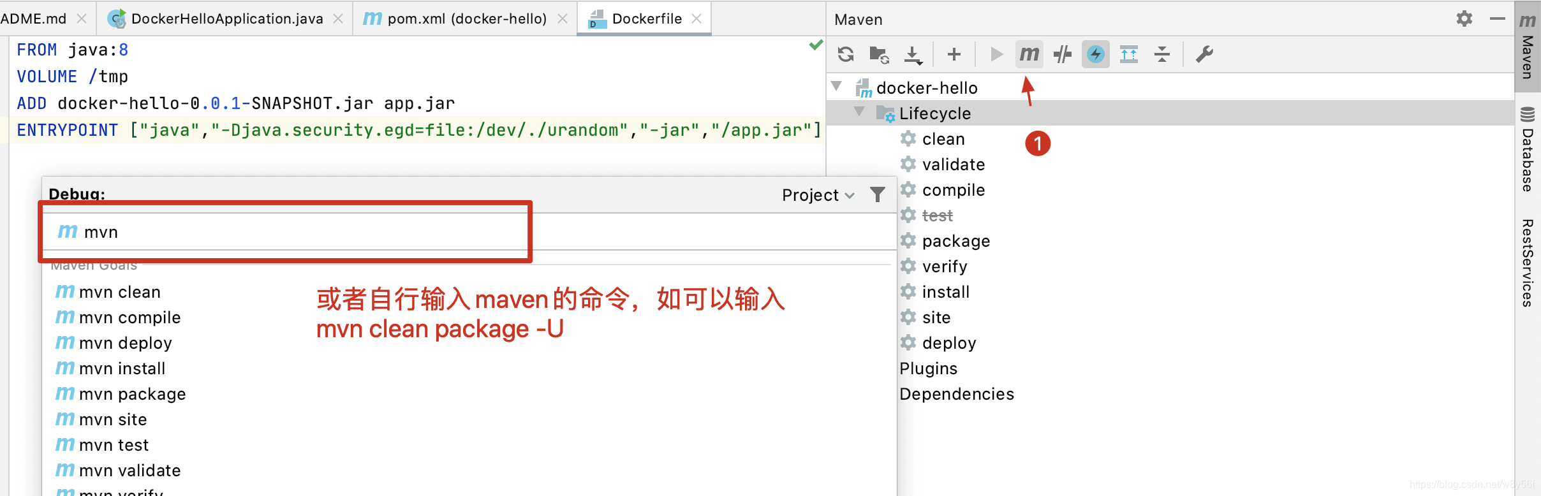Open Maven side tool tab

tap(1528, 46)
